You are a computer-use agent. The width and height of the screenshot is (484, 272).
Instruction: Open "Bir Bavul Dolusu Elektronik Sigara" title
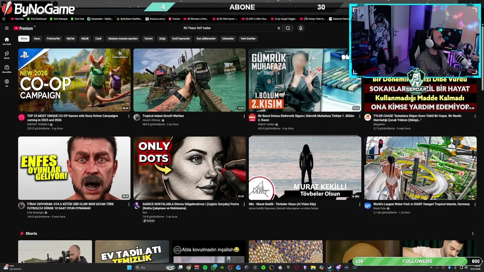pos(306,118)
